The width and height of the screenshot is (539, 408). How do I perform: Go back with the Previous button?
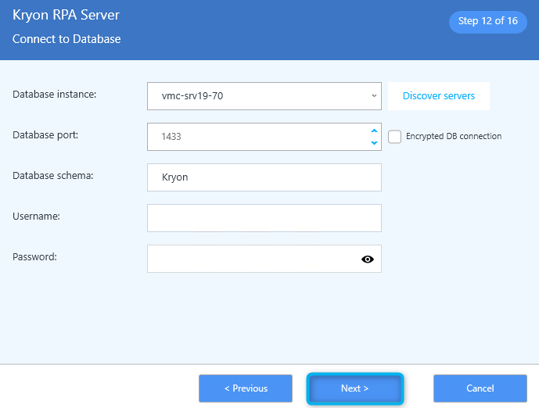click(x=246, y=388)
